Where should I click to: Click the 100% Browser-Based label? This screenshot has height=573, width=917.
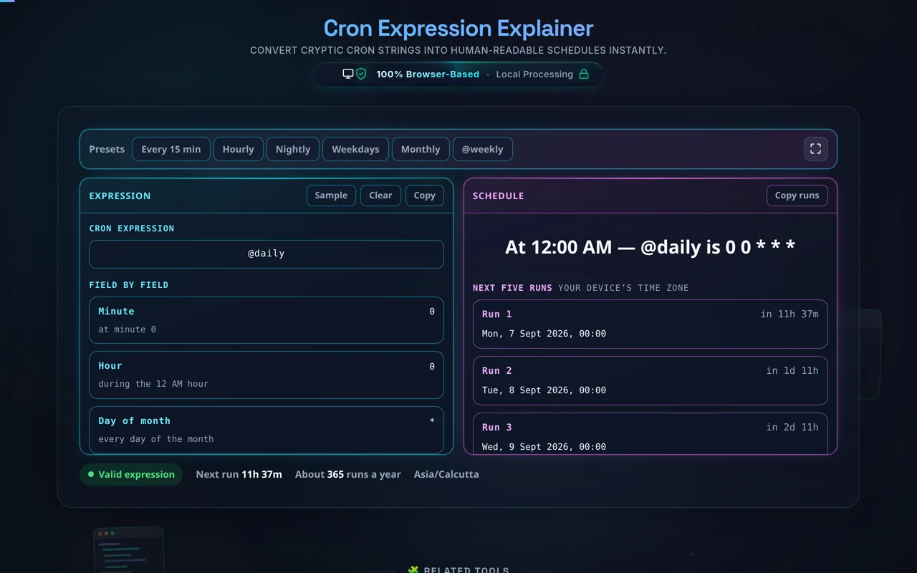click(428, 74)
